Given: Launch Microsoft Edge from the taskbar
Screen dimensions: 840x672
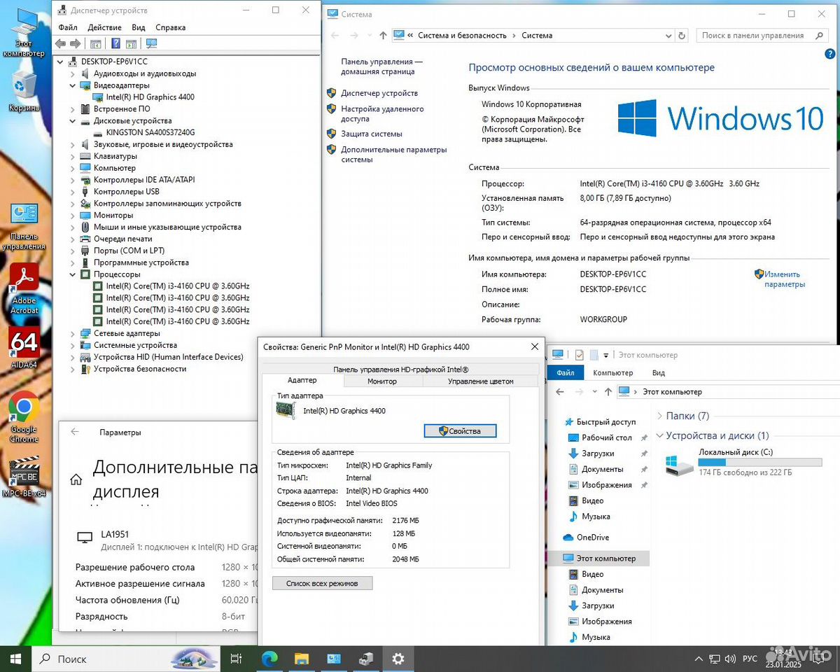Looking at the screenshot, I should tap(269, 659).
